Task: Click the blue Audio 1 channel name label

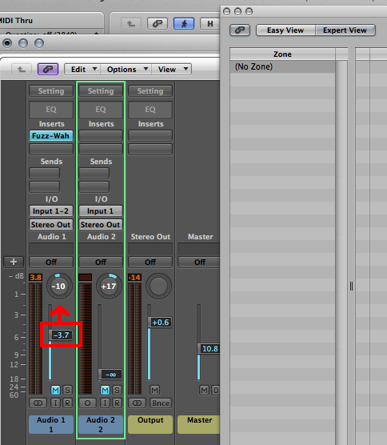Action: click(51, 424)
